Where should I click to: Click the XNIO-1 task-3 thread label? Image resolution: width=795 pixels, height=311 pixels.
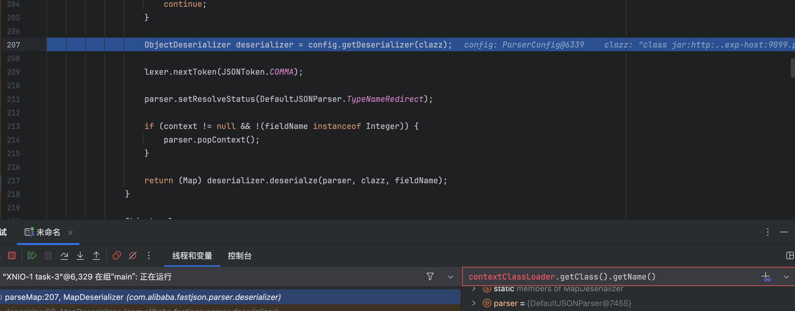[87, 277]
